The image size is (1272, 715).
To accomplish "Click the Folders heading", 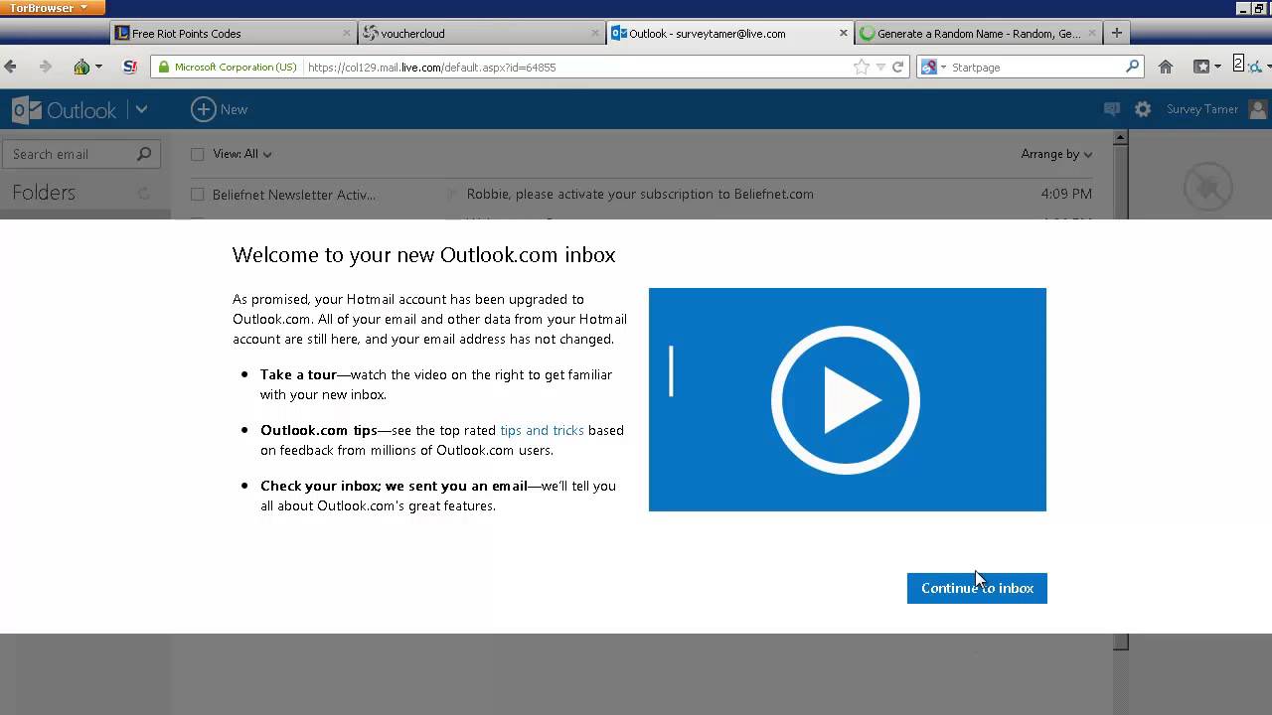I will tap(44, 193).
